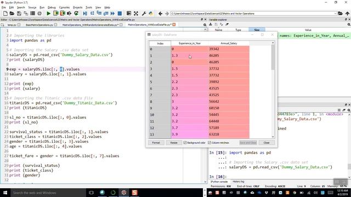Open the Debug menu
The height and width of the screenshot is (197, 351).
click(x=52, y=7)
